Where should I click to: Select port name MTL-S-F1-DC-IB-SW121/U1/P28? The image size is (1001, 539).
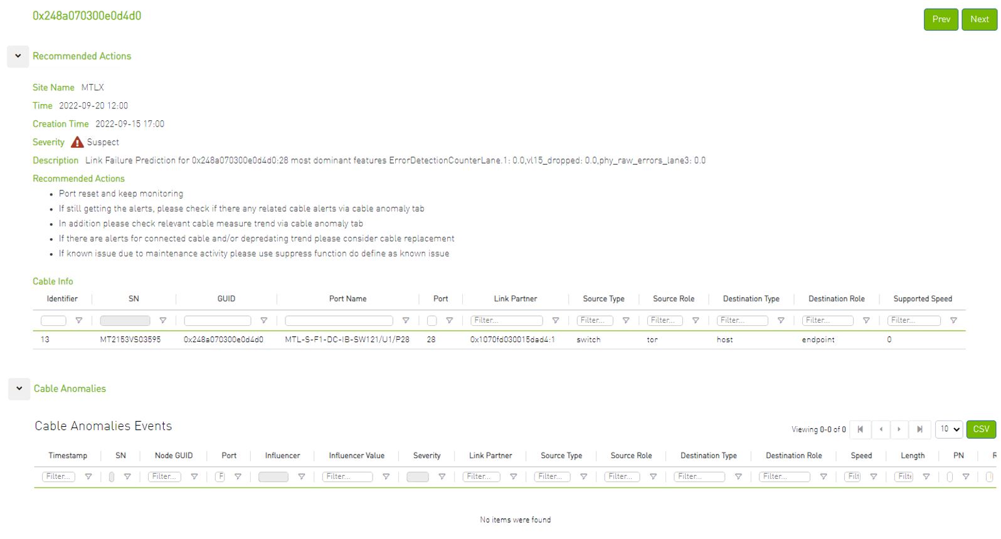(x=347, y=340)
